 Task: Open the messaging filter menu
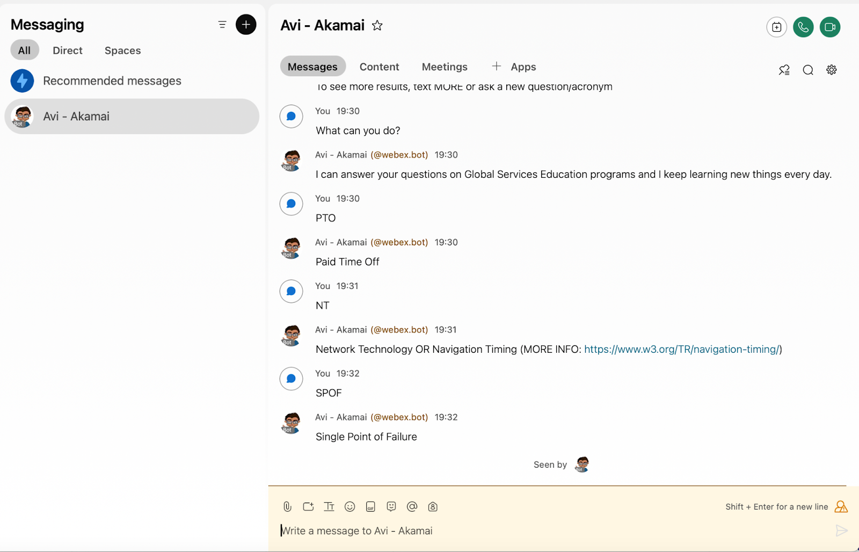click(222, 25)
